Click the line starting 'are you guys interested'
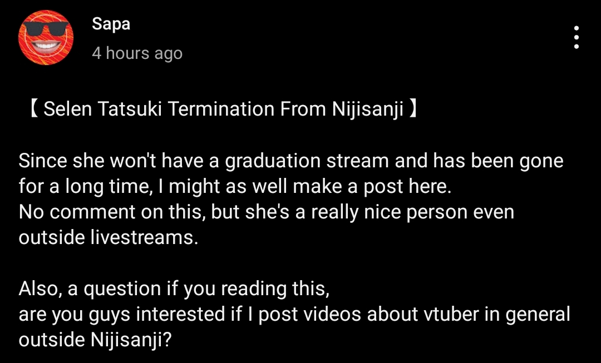The width and height of the screenshot is (601, 363). pyautogui.click(x=294, y=315)
